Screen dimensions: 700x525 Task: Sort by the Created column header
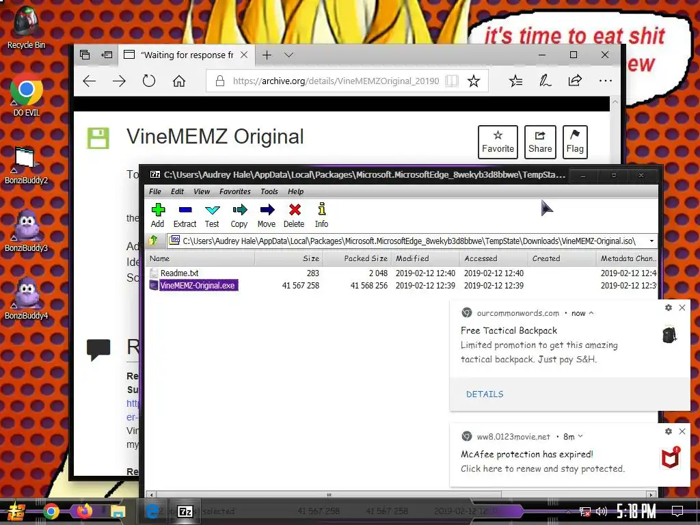(562, 258)
